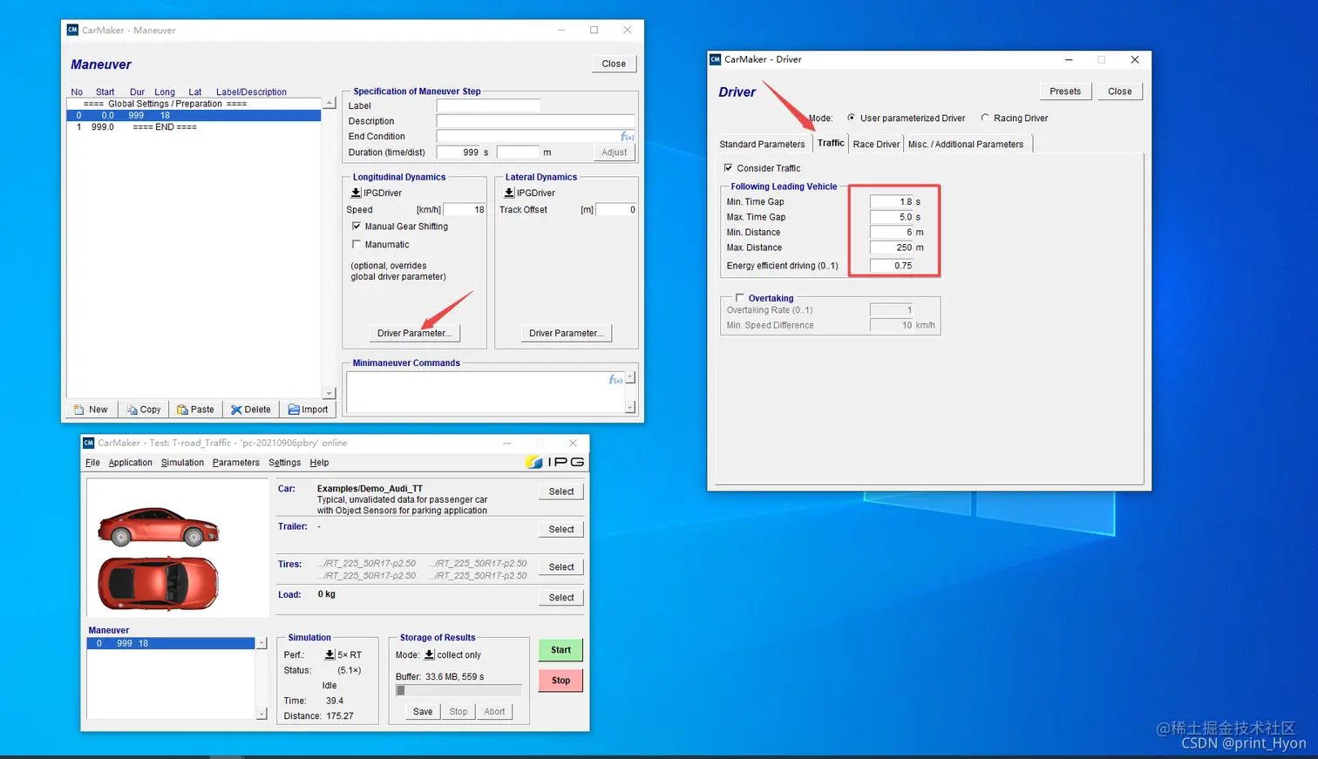Click the Abort button in Storage of Results
Viewport: 1318px width, 759px height.
click(x=494, y=712)
